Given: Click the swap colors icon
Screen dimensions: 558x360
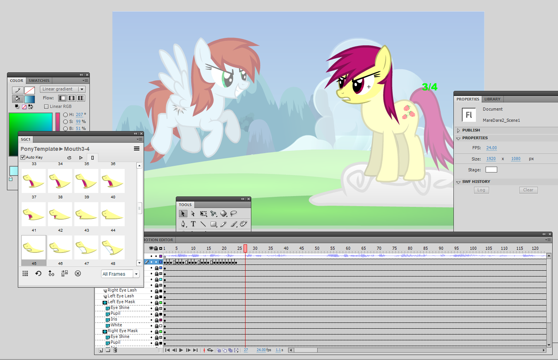Looking at the screenshot, I should click(31, 107).
